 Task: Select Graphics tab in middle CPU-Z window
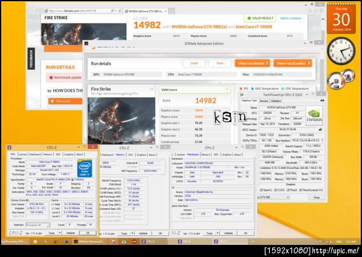tap(141, 154)
